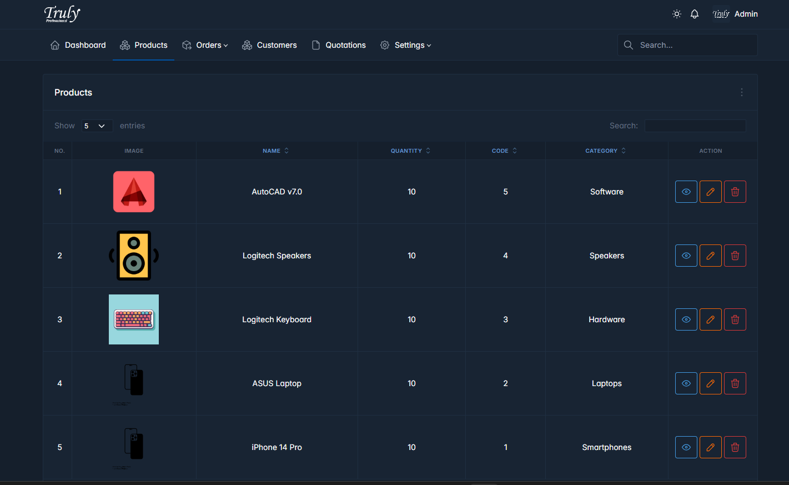This screenshot has height=485, width=789.
Task: Open the Show entries count dropdown
Action: click(x=97, y=126)
